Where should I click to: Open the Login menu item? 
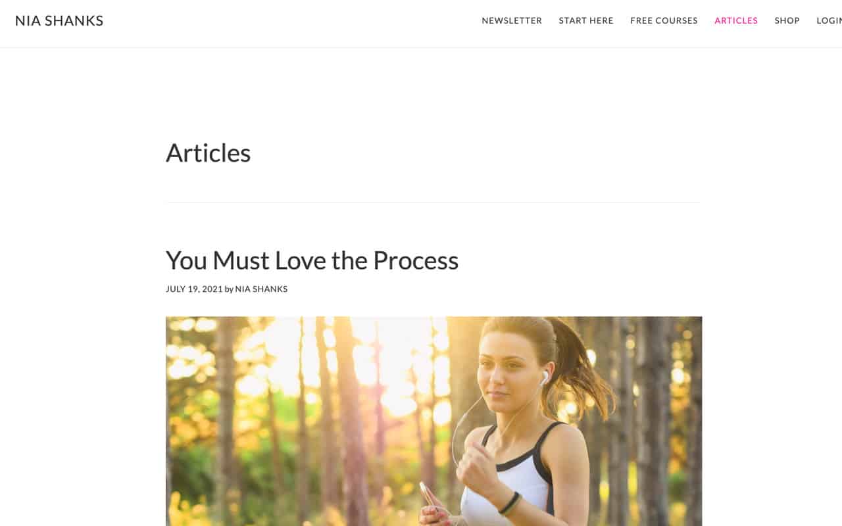pos(830,20)
